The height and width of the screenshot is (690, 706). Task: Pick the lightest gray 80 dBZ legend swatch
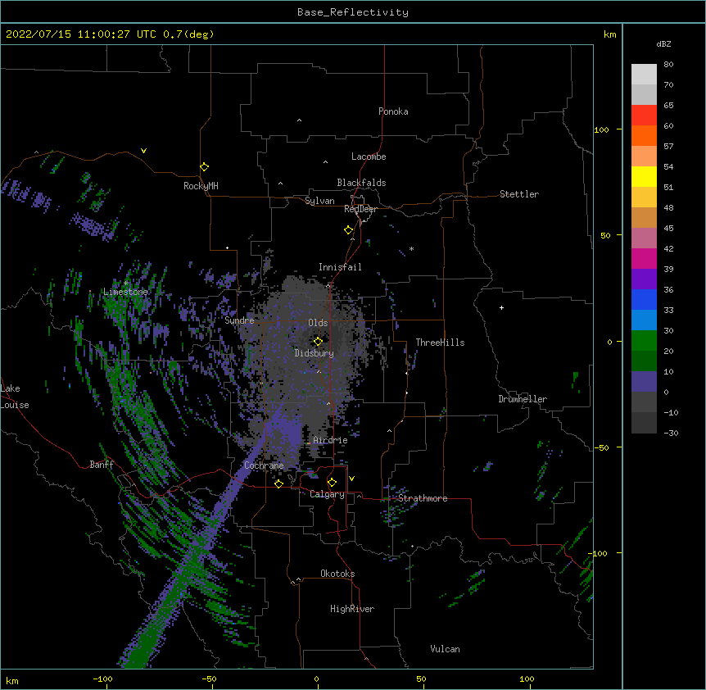pos(644,74)
